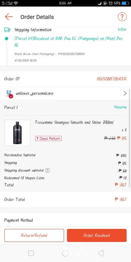Tap the parcel received status text
Screen dimensions: 131x262
click(x=69, y=42)
